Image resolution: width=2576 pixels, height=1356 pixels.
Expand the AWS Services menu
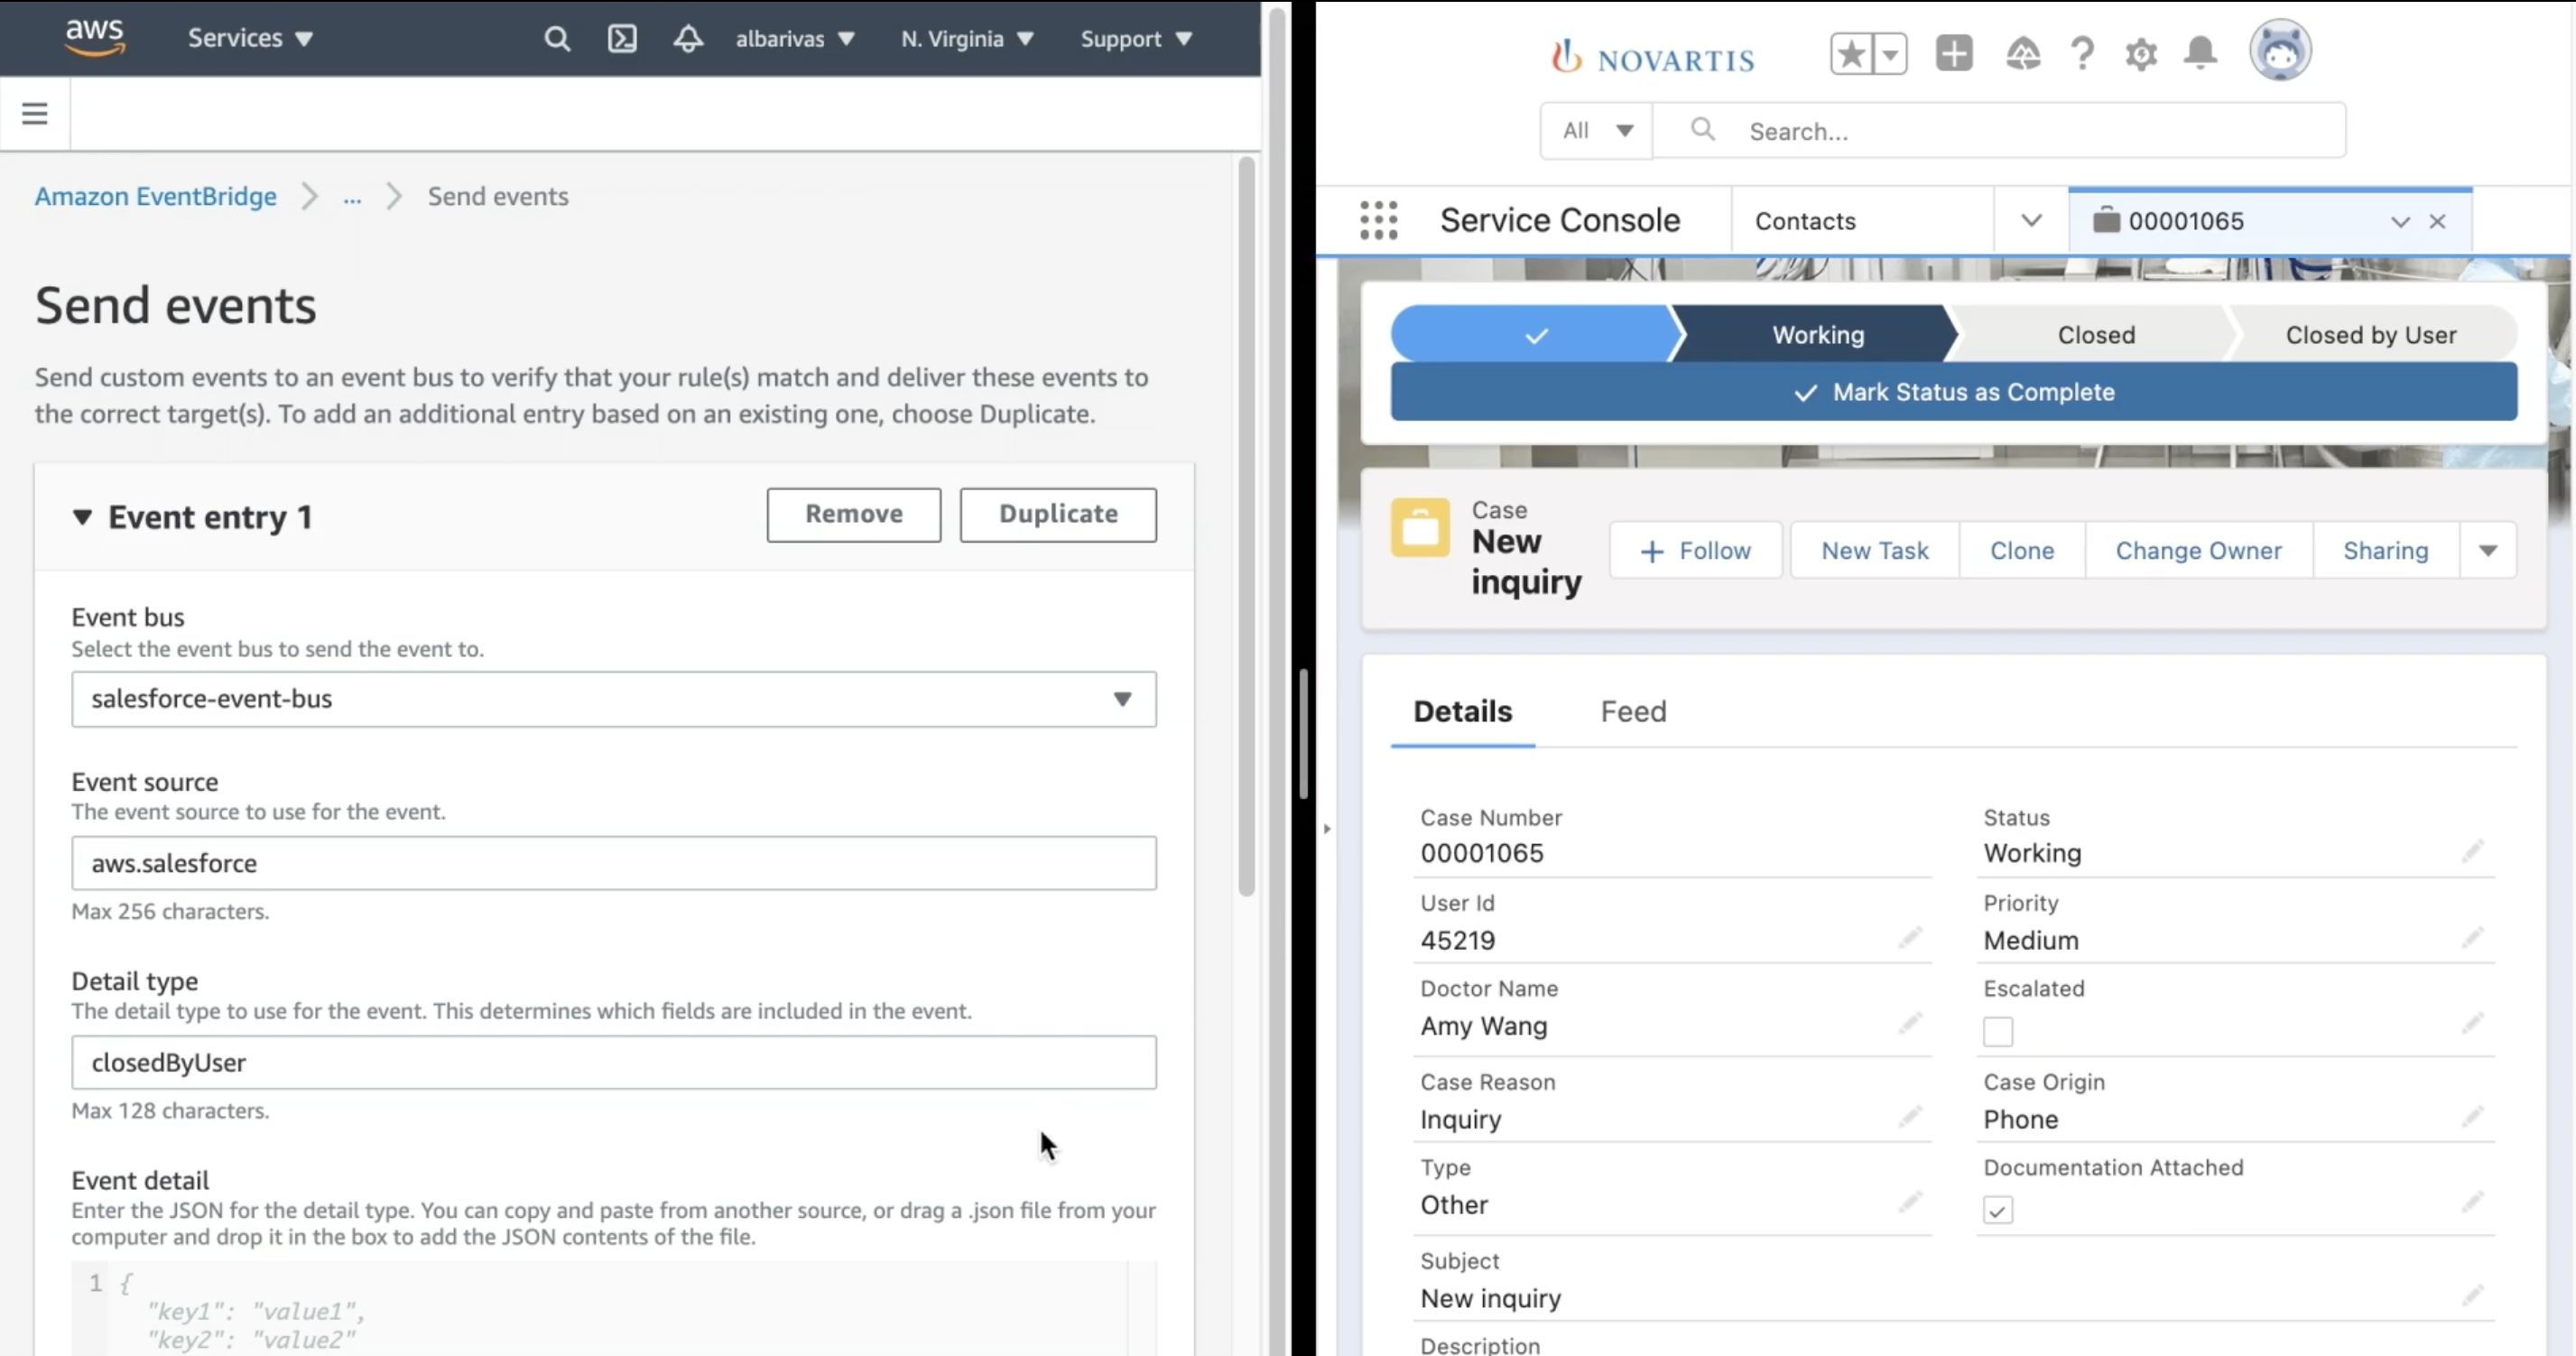pyautogui.click(x=250, y=38)
